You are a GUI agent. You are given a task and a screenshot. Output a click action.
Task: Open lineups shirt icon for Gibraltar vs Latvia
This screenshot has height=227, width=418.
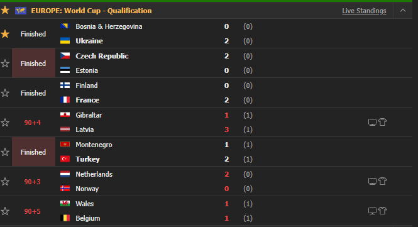(382, 122)
